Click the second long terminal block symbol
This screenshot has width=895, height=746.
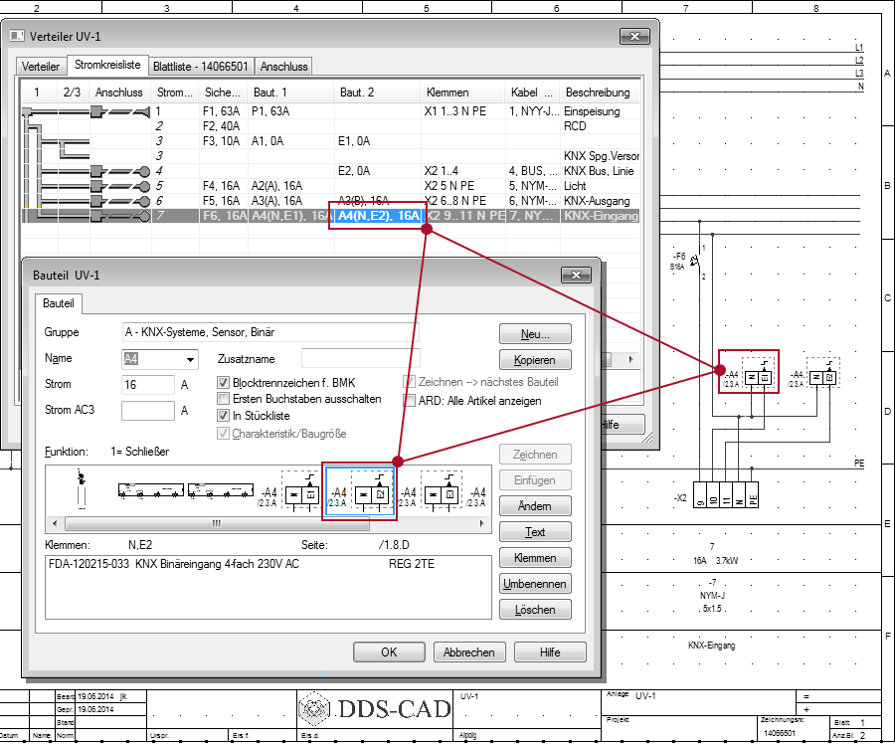point(221,489)
